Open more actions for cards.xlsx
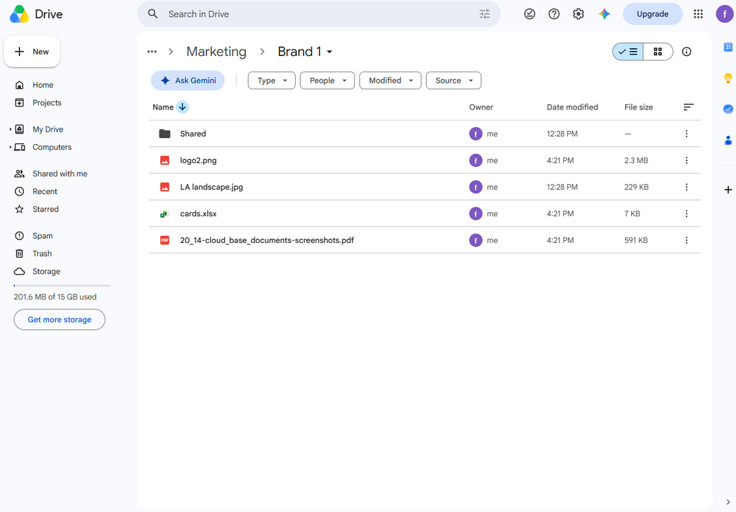Image resolution: width=736 pixels, height=512 pixels. pyautogui.click(x=686, y=214)
